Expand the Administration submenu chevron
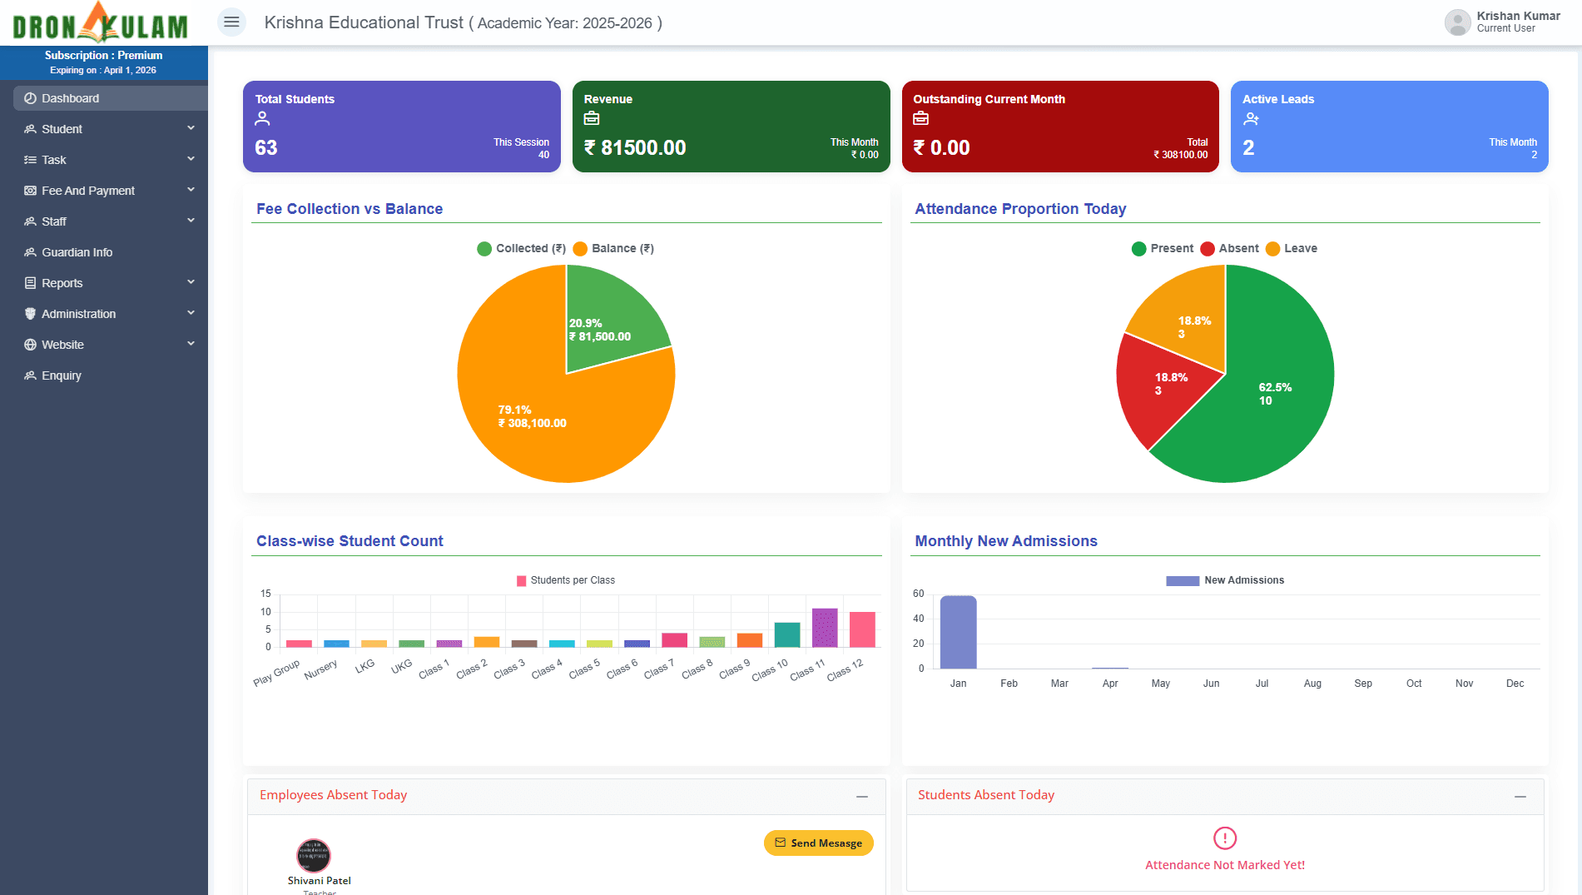 [x=191, y=313]
